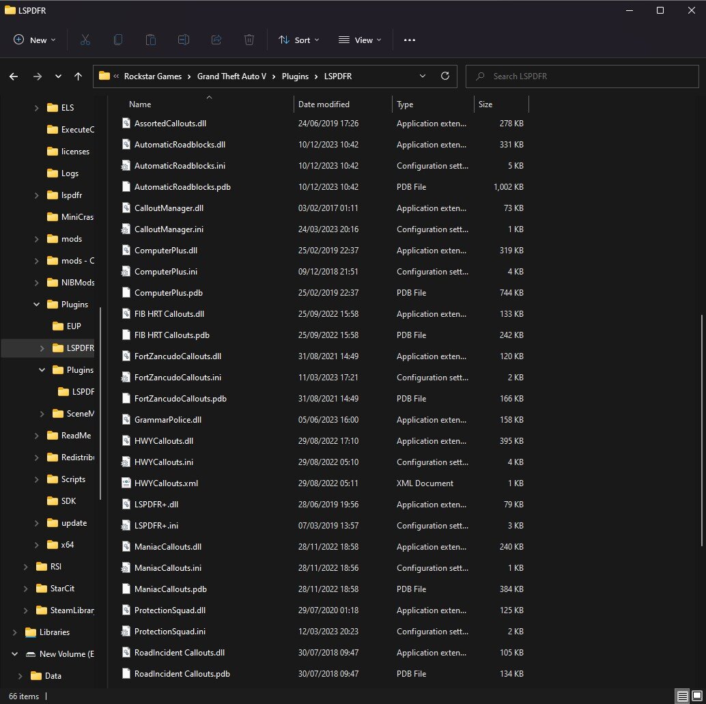Switch to large thumbnails view toggle
The width and height of the screenshot is (706, 704).
pyautogui.click(x=696, y=696)
